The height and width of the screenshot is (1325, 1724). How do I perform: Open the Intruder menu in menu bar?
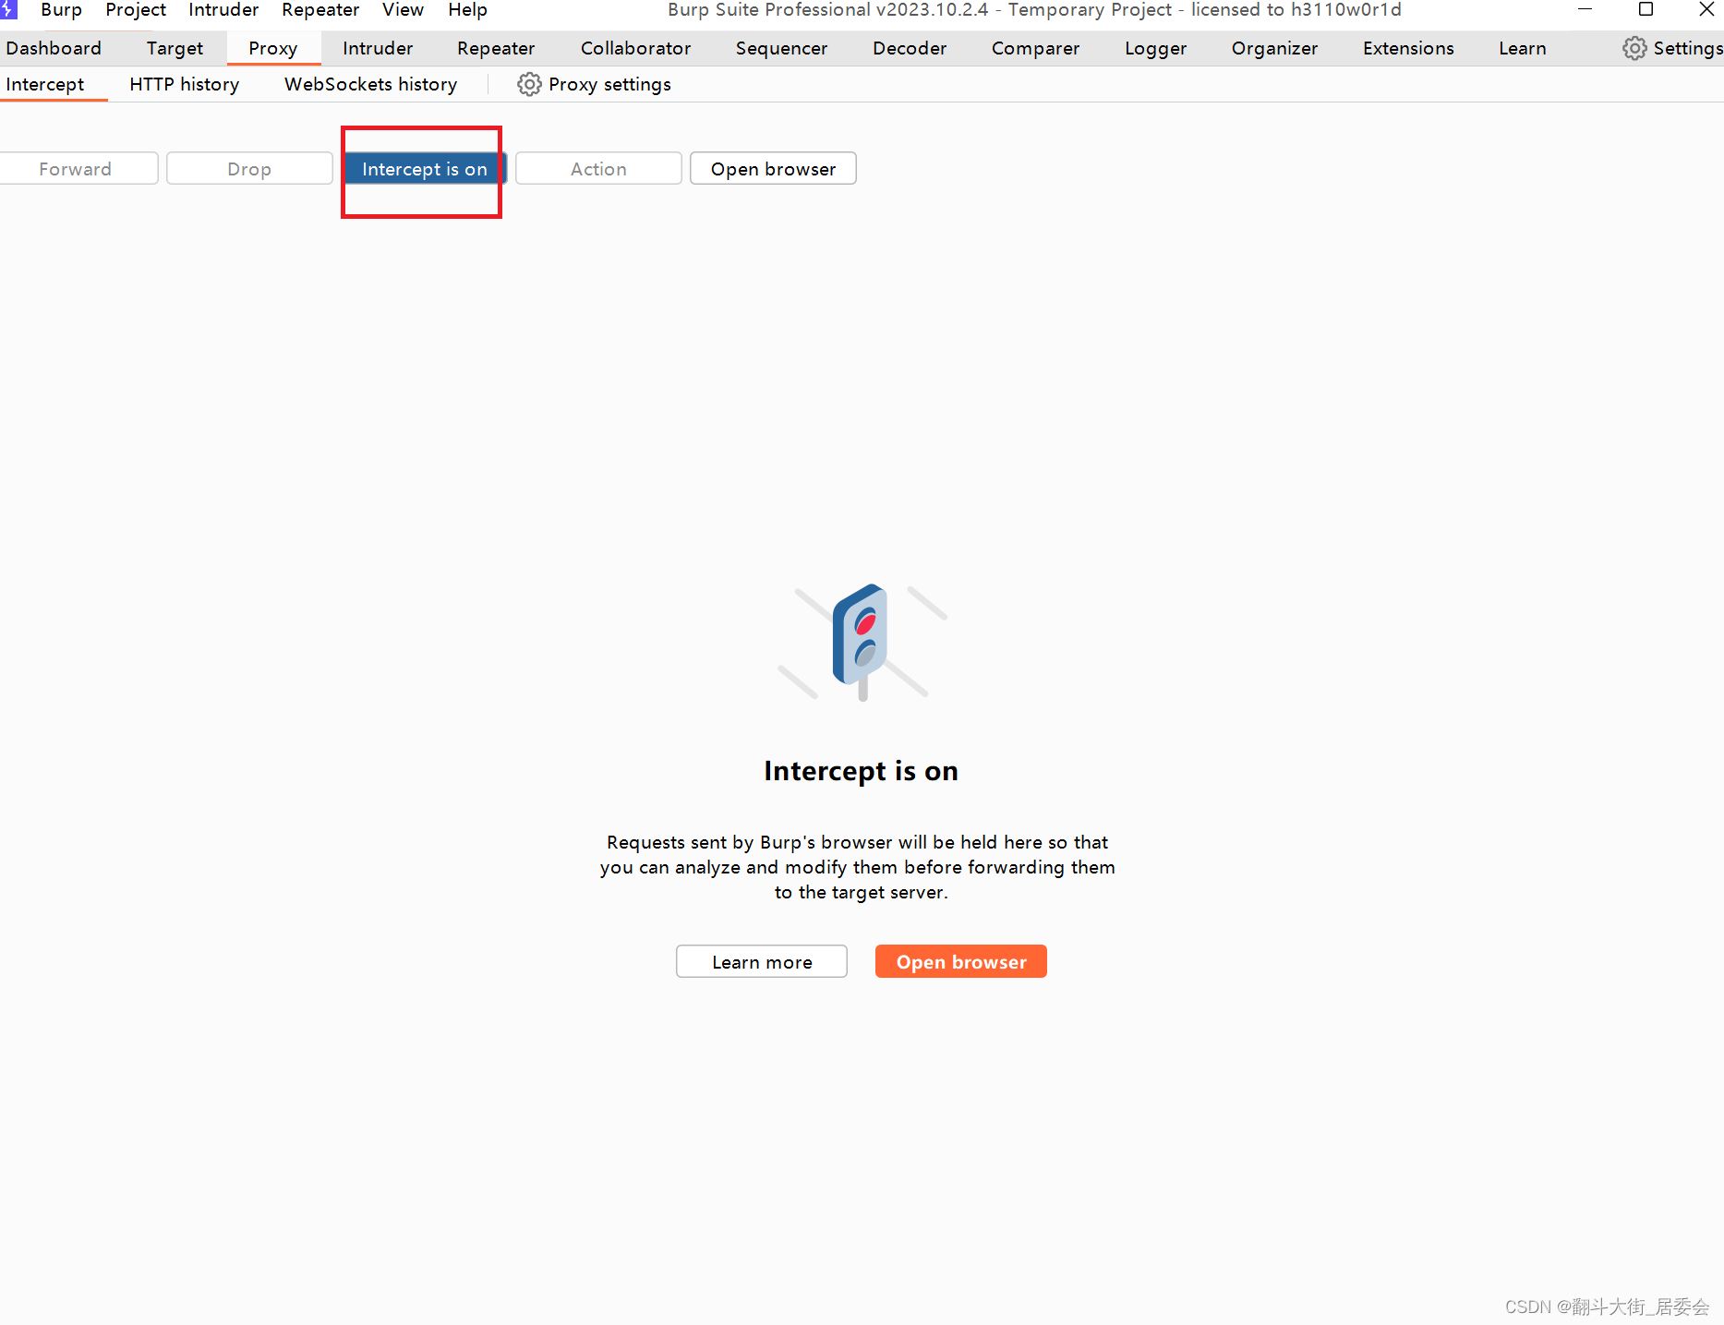[223, 10]
